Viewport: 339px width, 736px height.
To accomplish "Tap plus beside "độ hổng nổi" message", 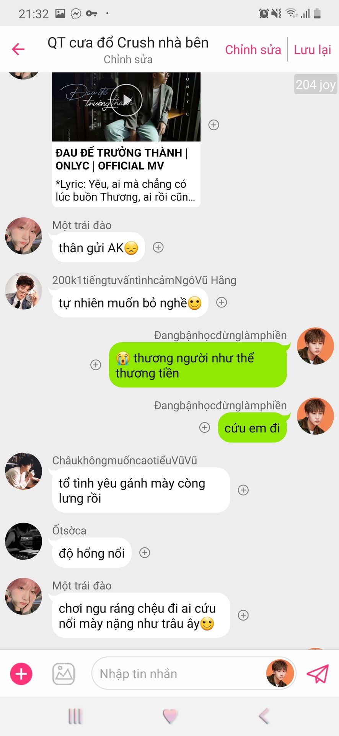I will tap(145, 553).
